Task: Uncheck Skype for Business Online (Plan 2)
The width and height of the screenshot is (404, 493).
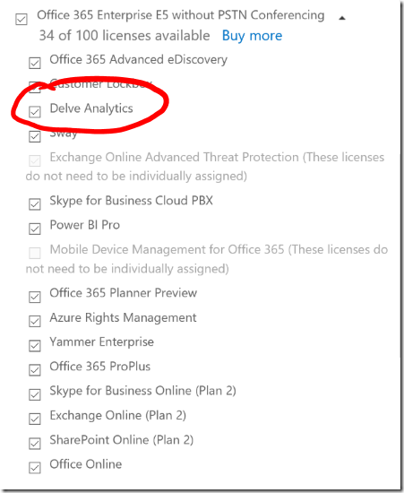Action: (x=35, y=394)
